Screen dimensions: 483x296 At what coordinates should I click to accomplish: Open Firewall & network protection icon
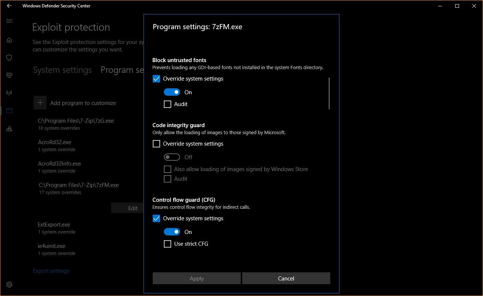(9, 93)
